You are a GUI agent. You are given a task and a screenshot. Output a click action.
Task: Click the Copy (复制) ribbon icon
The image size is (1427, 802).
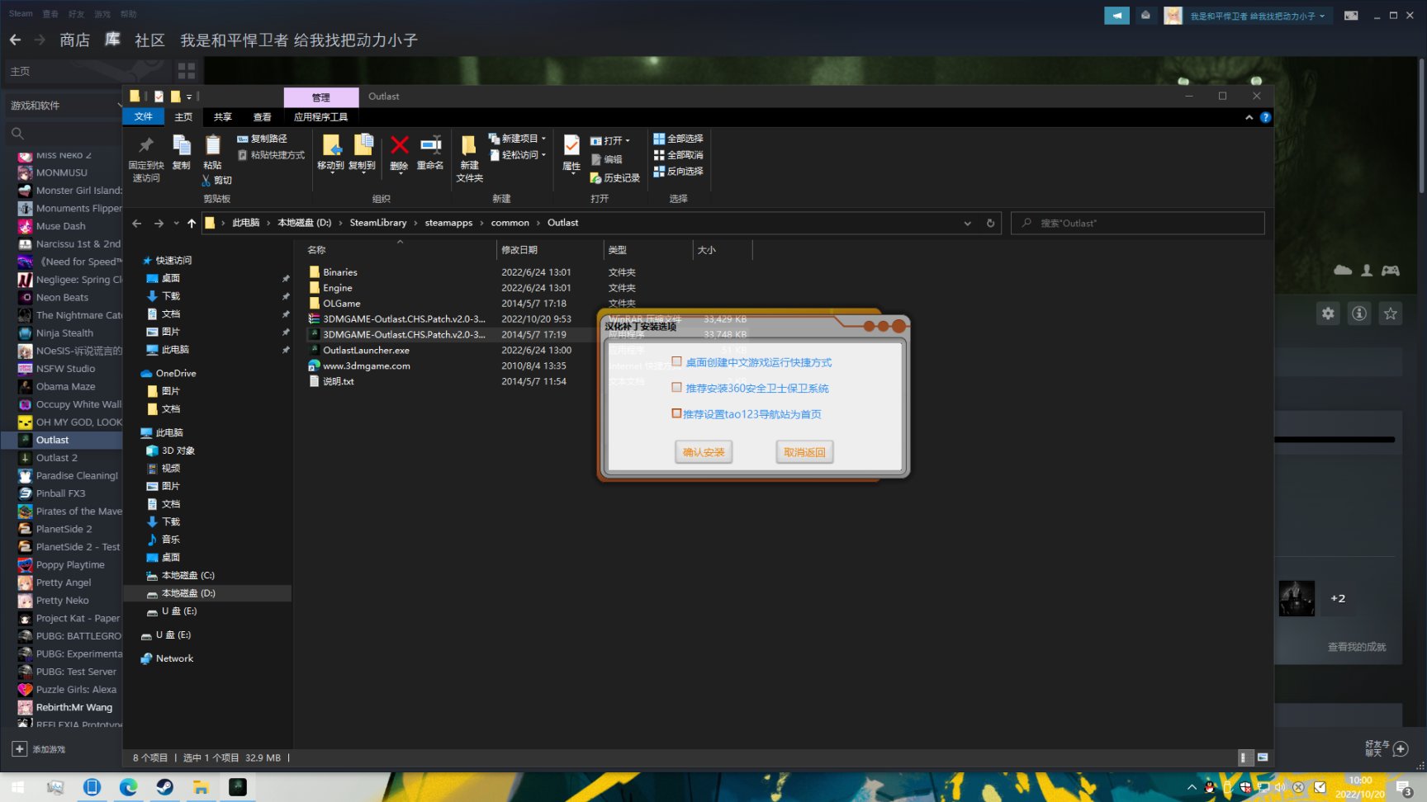pos(181,146)
